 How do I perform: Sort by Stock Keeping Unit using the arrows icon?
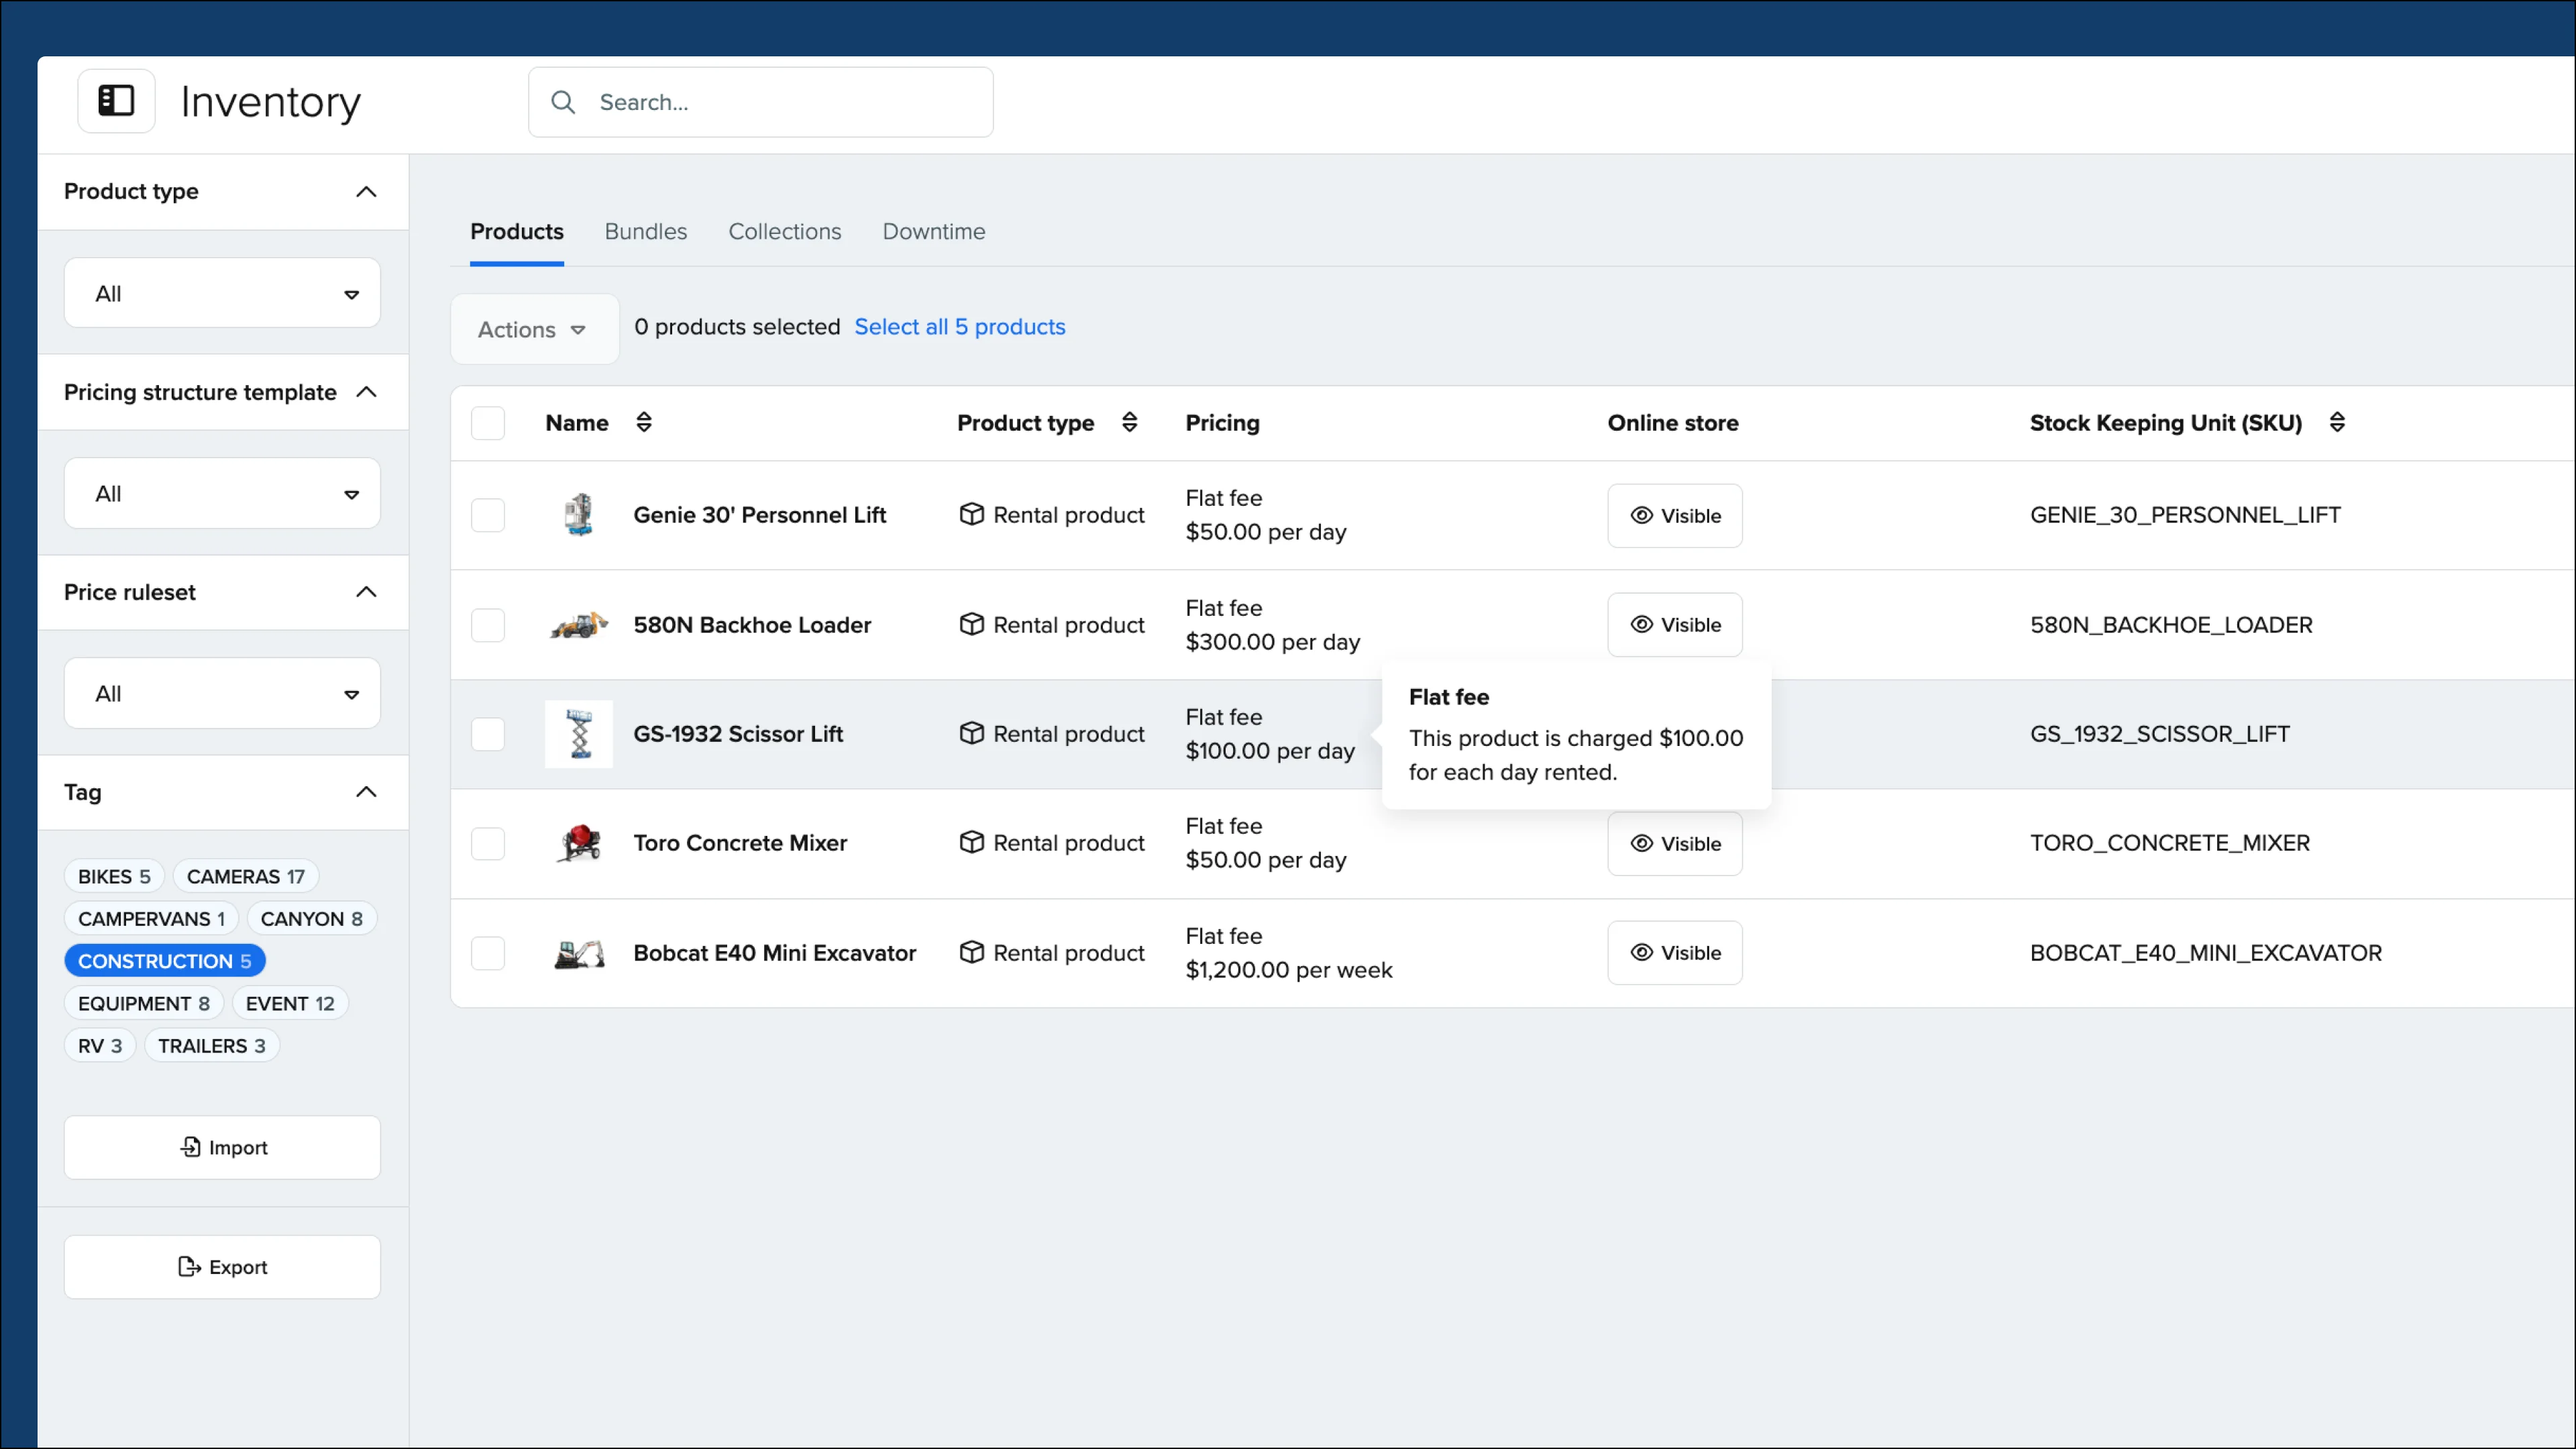coord(2338,422)
